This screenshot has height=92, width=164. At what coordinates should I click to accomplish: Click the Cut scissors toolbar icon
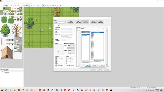coord(9,6)
